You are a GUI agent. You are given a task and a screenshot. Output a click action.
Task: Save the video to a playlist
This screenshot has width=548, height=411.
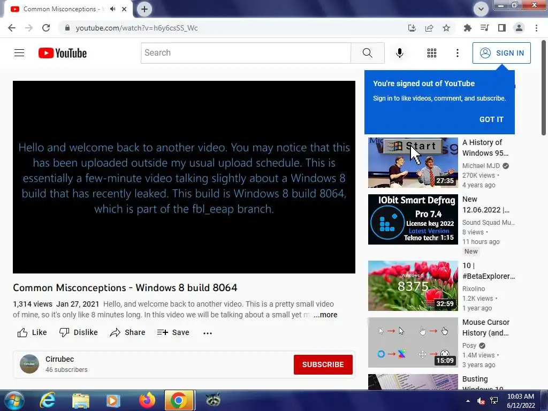pos(173,332)
